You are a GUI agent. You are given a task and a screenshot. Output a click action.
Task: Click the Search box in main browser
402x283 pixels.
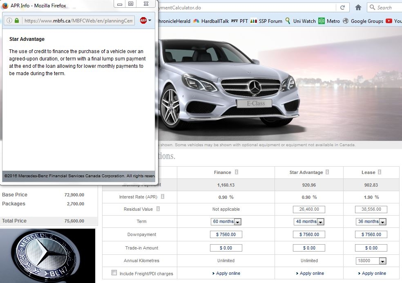(x=384, y=7)
